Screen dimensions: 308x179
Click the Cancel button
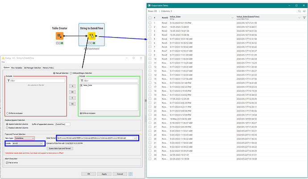click(120, 174)
